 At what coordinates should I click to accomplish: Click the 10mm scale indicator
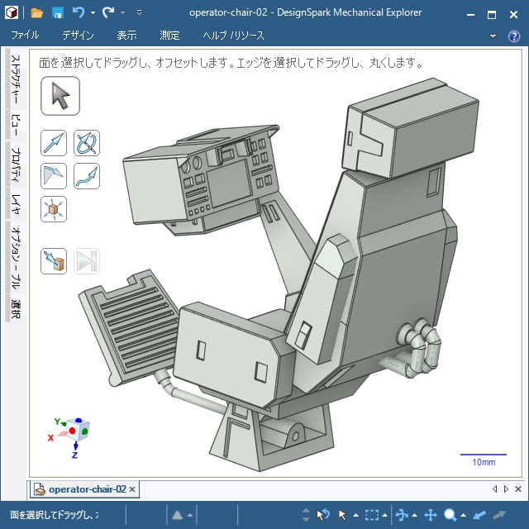click(x=484, y=460)
